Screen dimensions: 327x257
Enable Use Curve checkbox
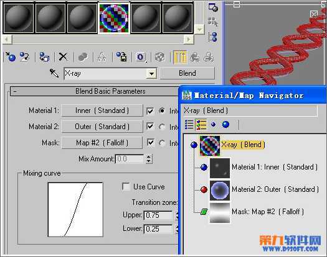pyautogui.click(x=126, y=186)
